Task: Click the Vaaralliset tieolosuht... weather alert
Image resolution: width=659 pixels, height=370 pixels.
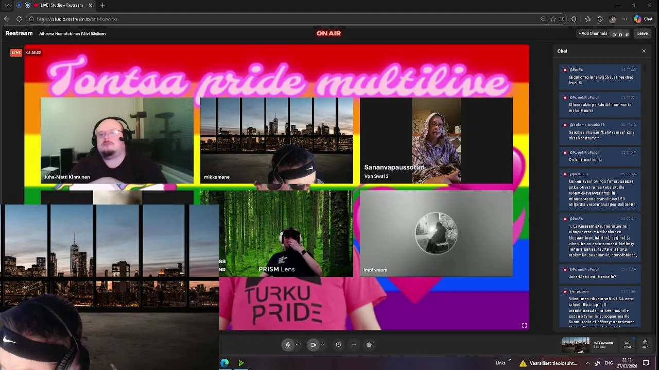Action: click(548, 363)
